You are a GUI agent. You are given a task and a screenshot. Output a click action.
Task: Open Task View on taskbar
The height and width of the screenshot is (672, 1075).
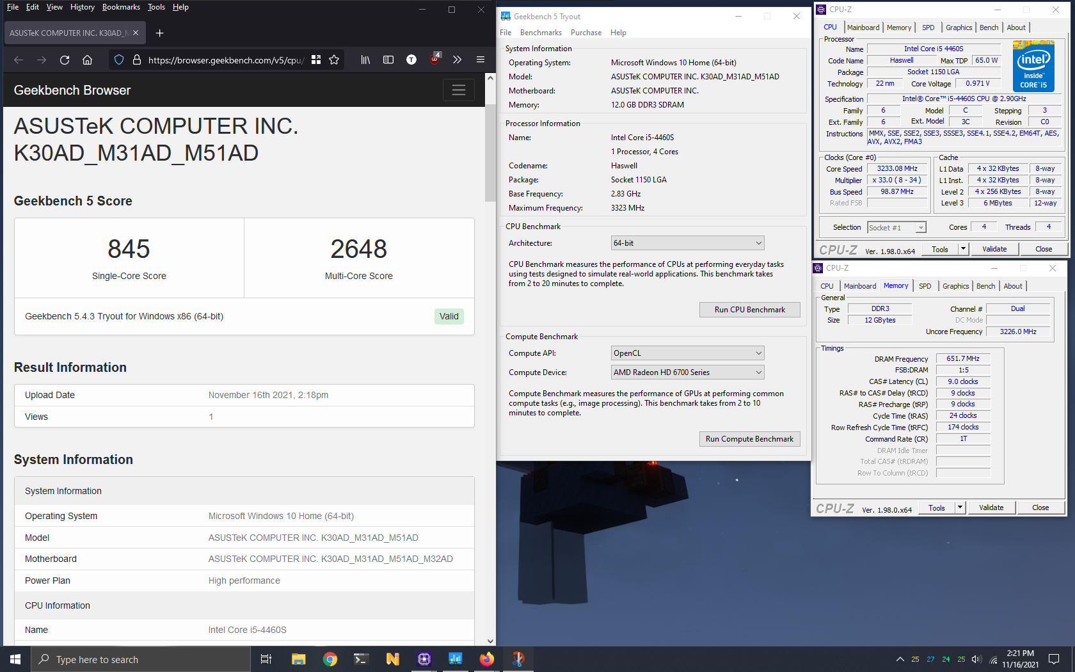(266, 659)
